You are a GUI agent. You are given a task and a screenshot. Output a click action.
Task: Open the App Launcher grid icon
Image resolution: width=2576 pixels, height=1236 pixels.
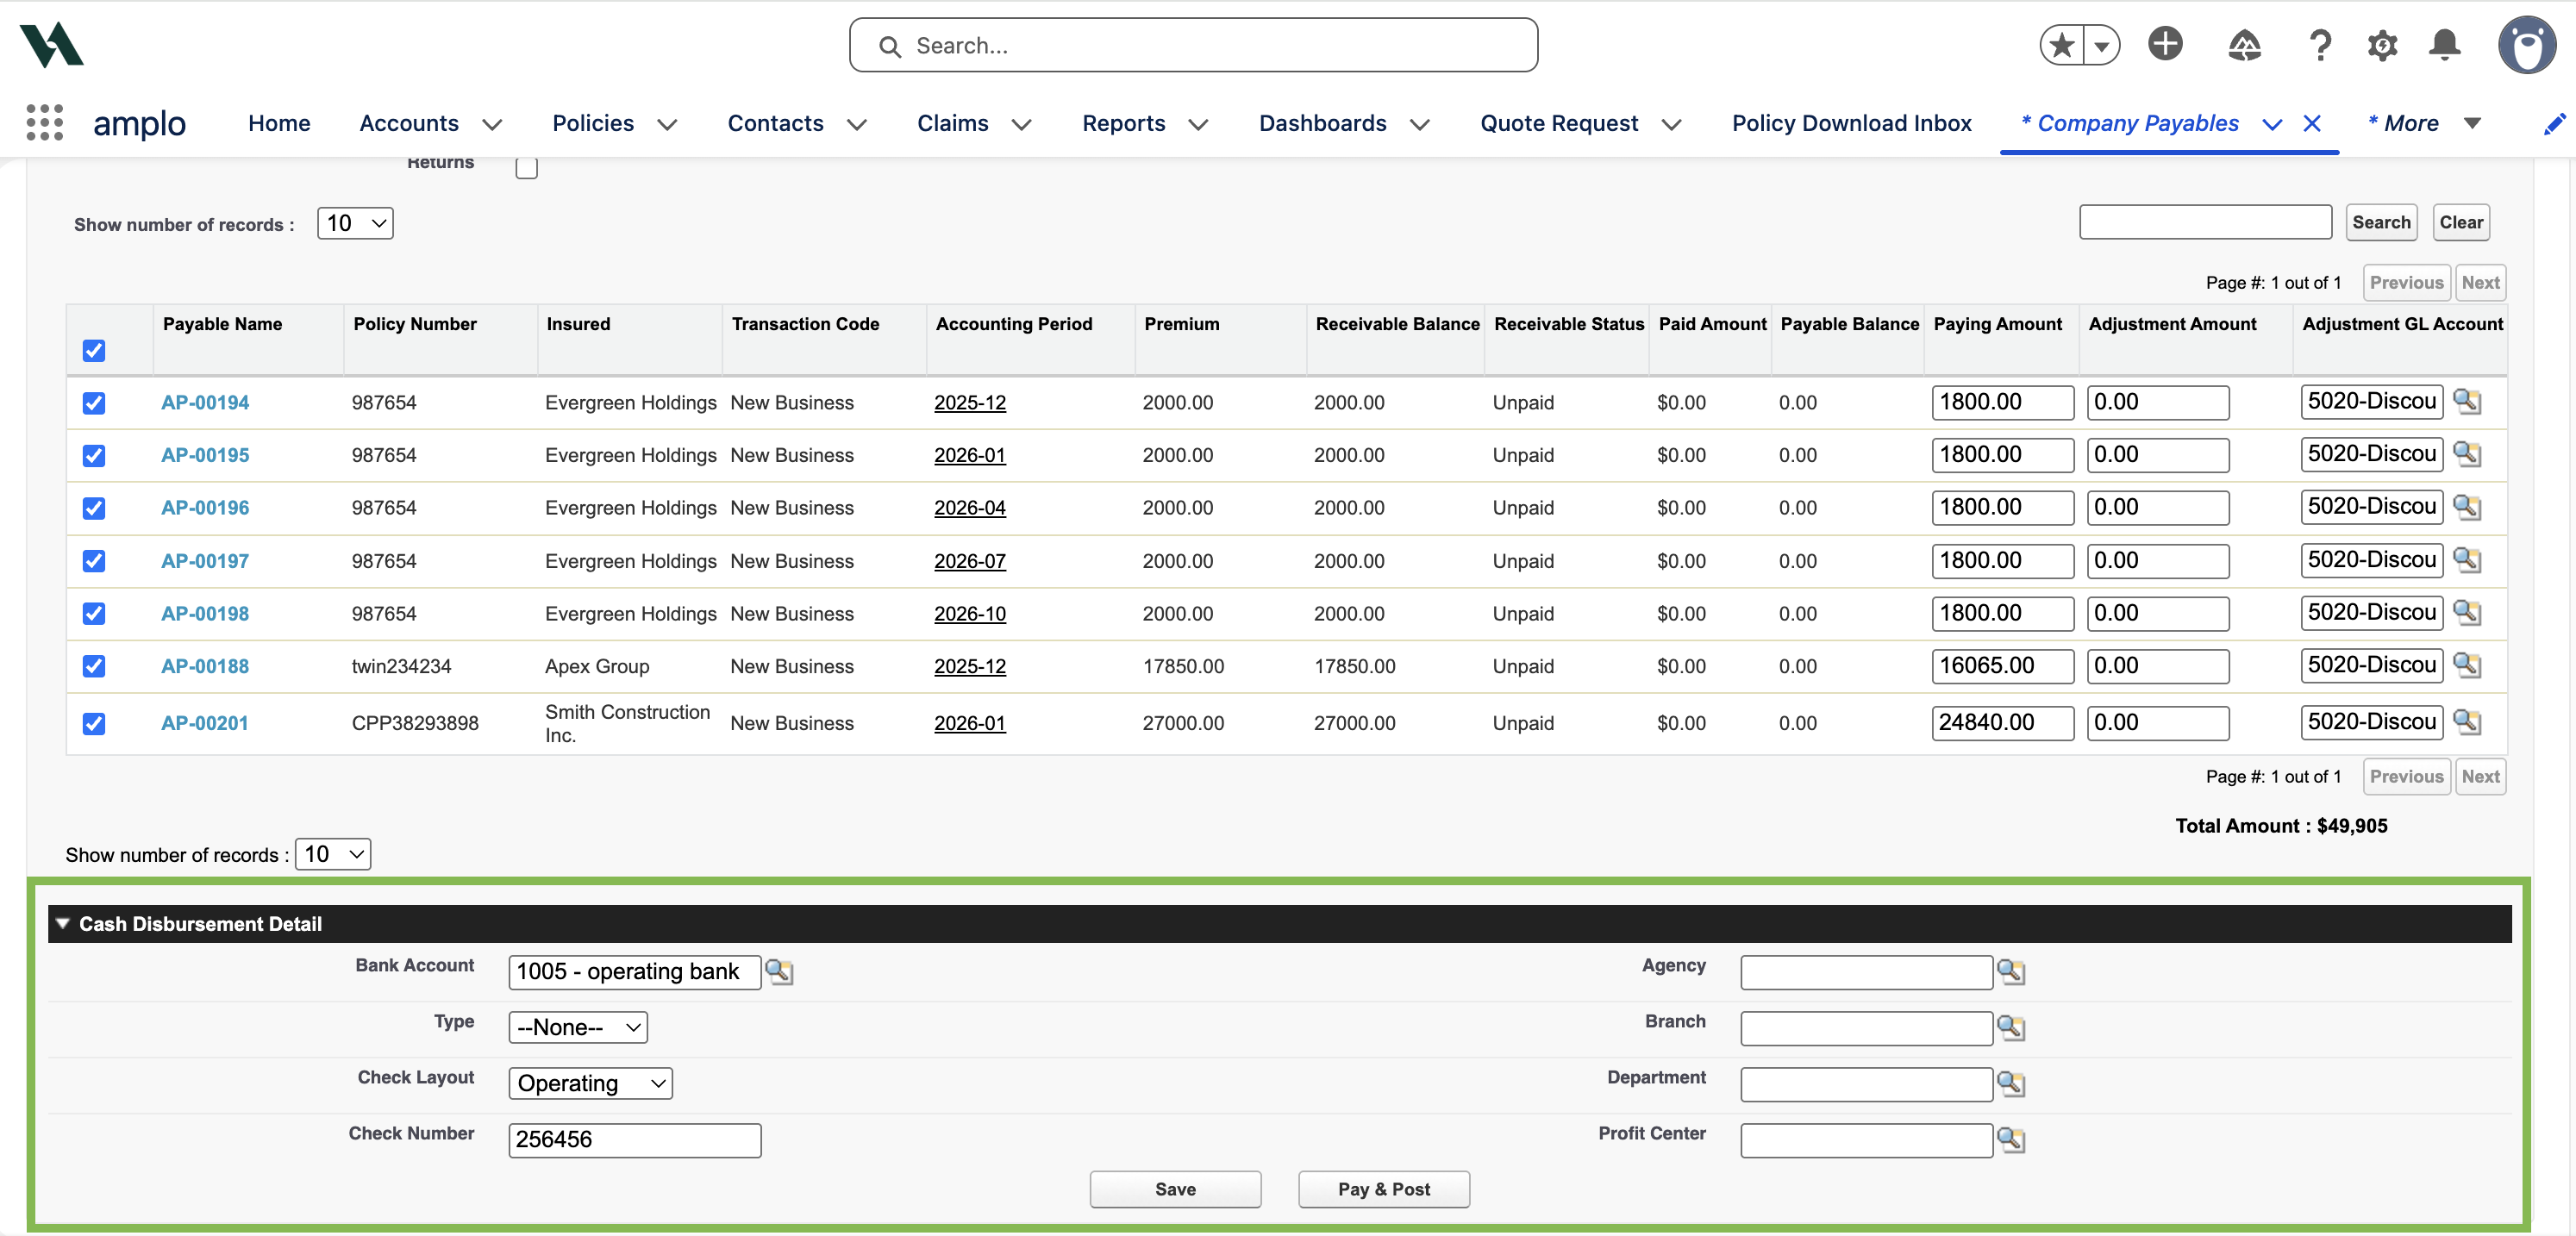tap(44, 122)
